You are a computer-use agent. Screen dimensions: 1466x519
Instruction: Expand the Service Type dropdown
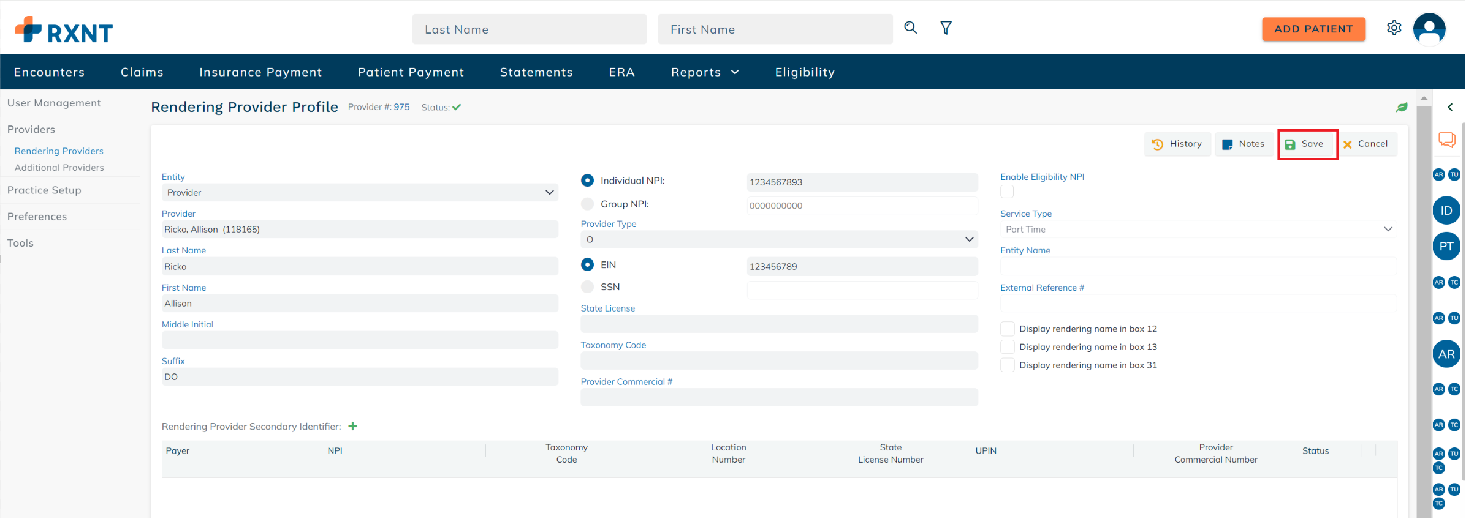coord(1198,230)
